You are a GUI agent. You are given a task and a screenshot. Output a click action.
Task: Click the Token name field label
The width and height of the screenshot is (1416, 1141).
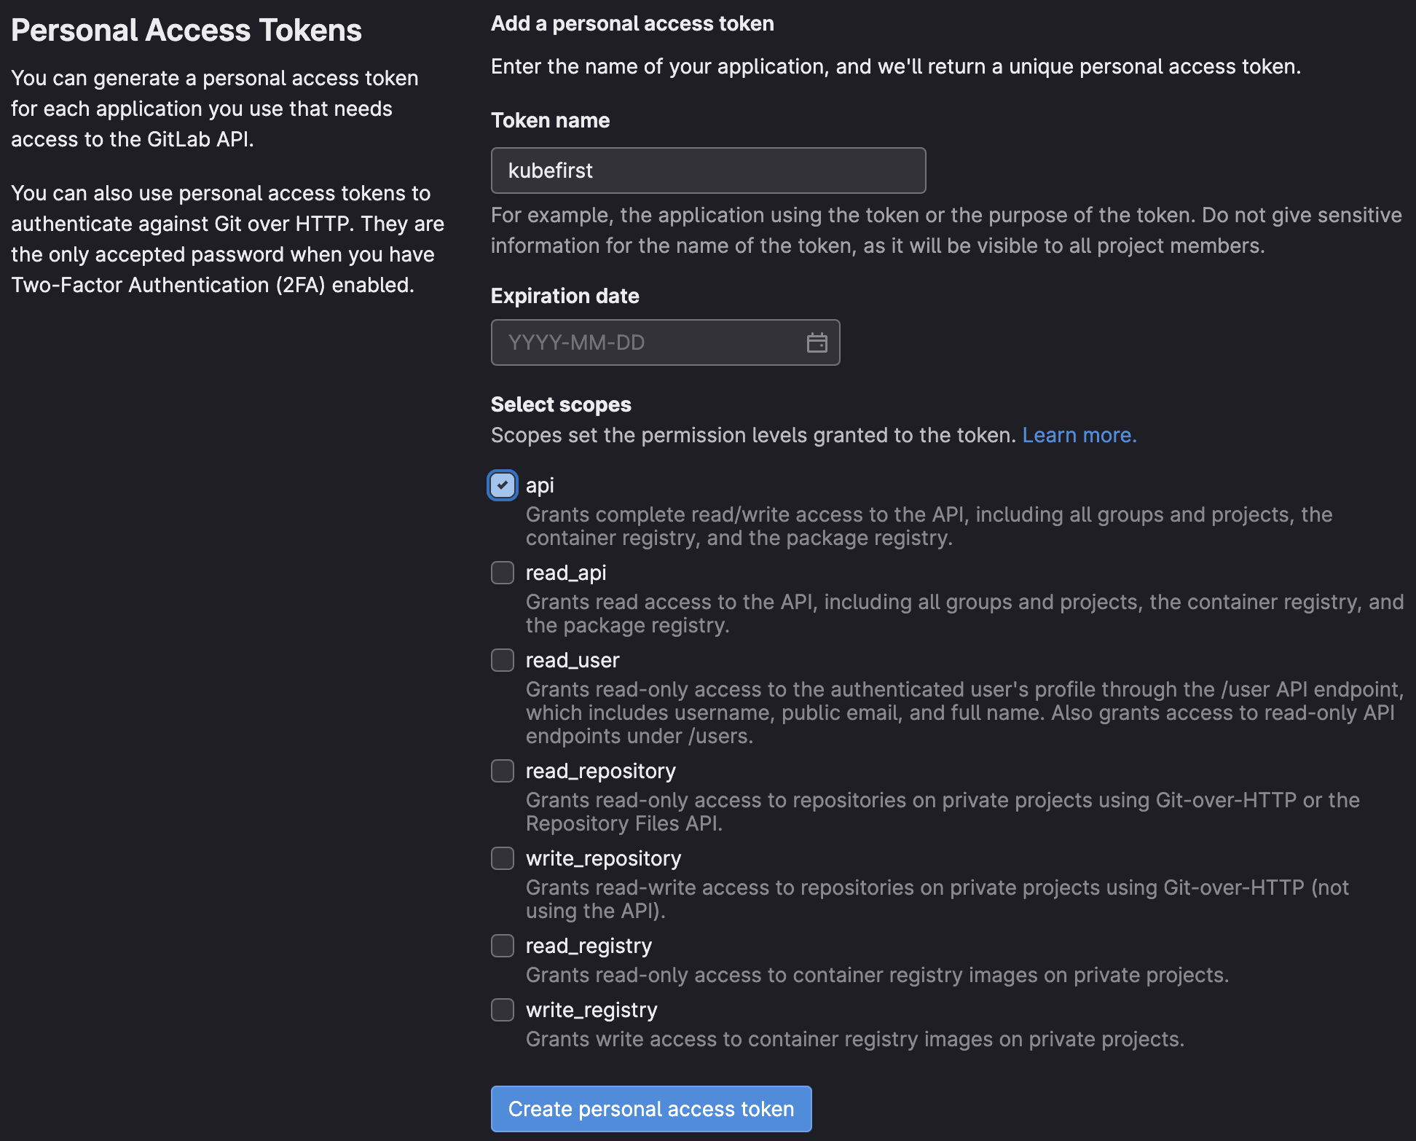(x=550, y=120)
